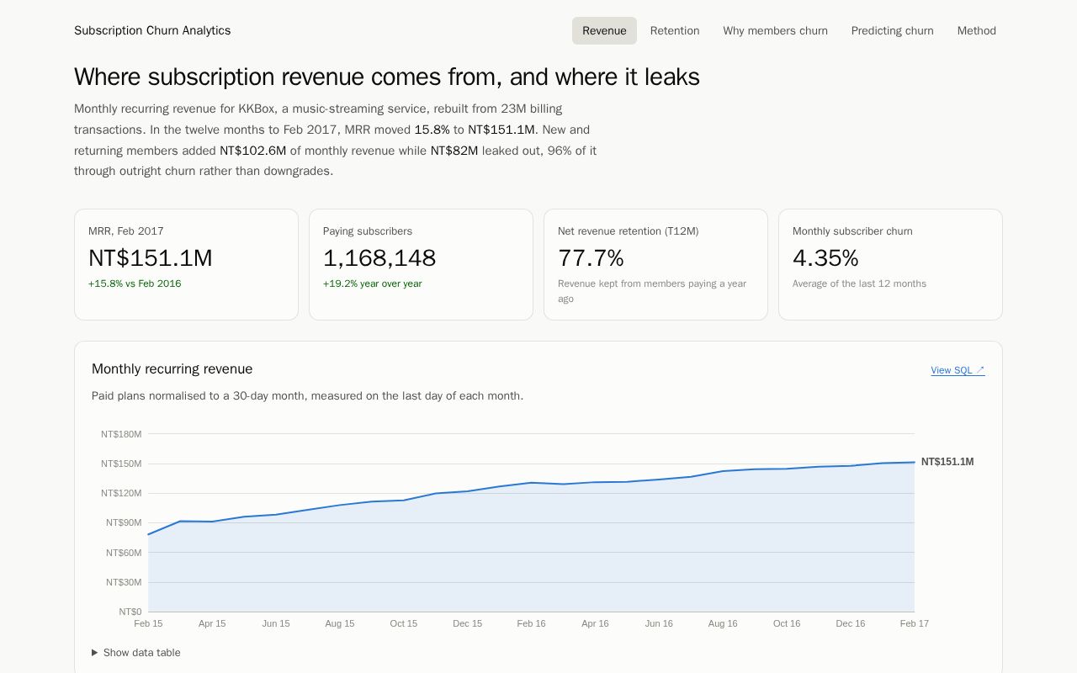Screen dimensions: 1077x673
Task: Click the Aug 16 x-axis label
Action: pos(723,623)
